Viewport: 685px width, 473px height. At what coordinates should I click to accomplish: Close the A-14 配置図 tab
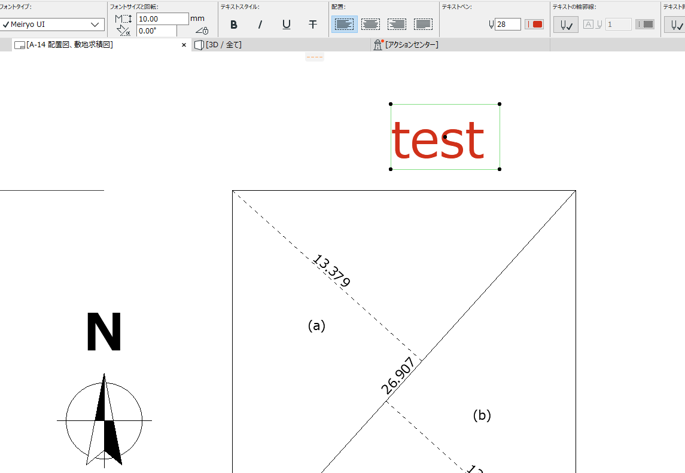coord(184,44)
